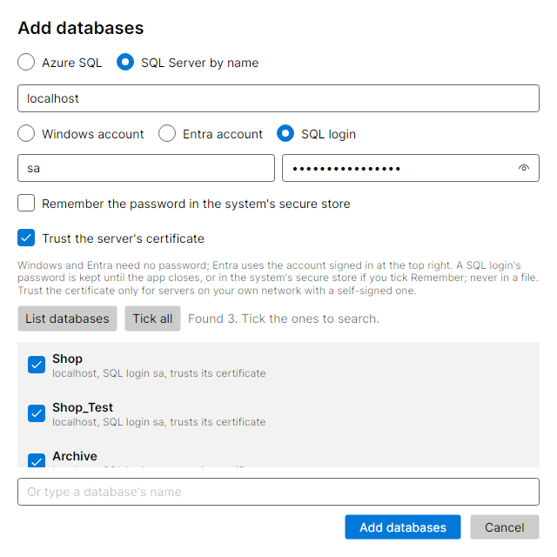The height and width of the screenshot is (557, 557).
Task: Cancel the Add databases dialog
Action: pos(505,527)
